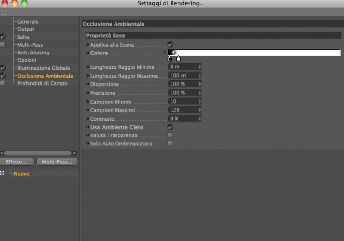Enable the Profondità di Campo checkbox
This screenshot has width=344, height=241.
pos(3,83)
